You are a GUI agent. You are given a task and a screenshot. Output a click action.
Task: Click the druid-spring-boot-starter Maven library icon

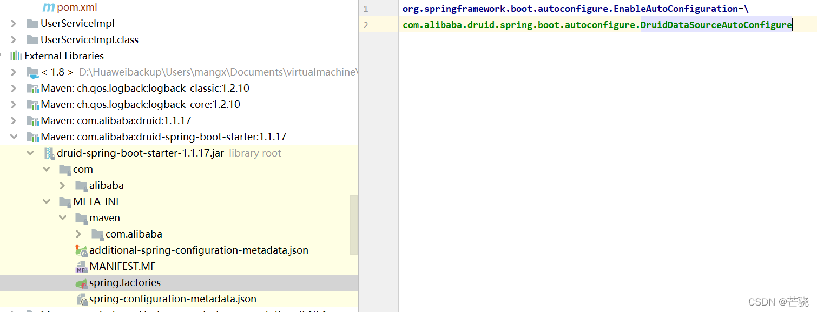click(32, 137)
